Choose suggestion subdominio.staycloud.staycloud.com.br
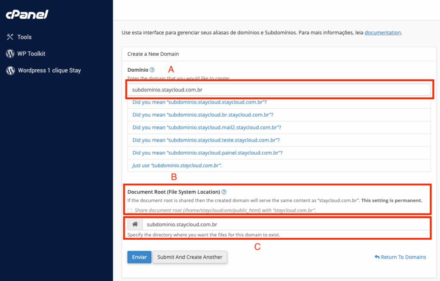Viewport: 440px width, 281px height. click(x=199, y=102)
